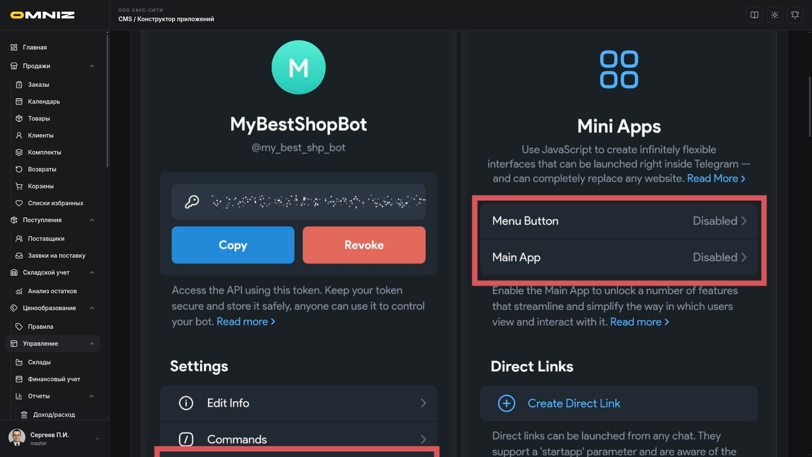
Task: Click the Отчеты bar chart icon
Action: 19,396
